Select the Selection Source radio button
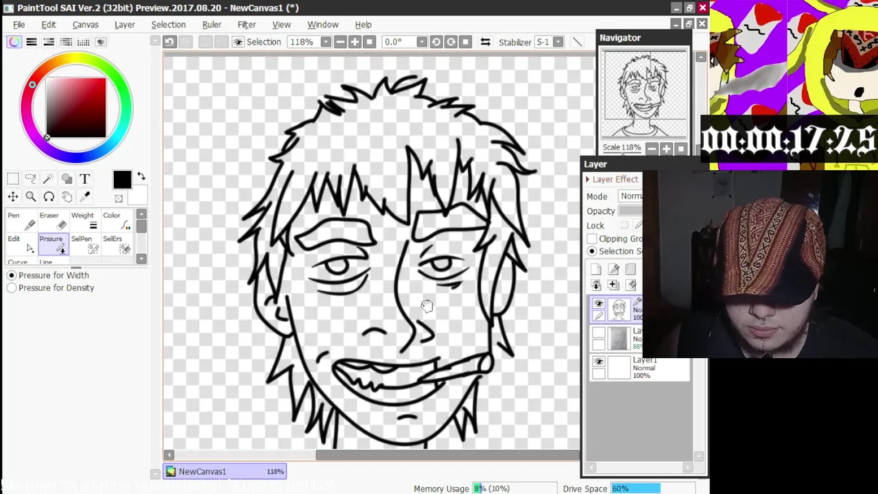Screen dimensions: 878x494 [592, 251]
